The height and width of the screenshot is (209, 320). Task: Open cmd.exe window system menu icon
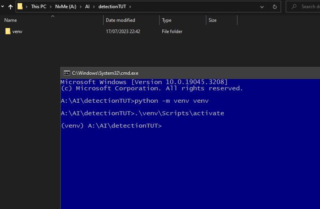[67, 73]
